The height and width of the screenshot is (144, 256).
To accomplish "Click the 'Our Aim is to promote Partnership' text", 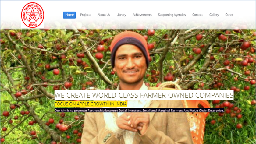I will pos(139,111).
